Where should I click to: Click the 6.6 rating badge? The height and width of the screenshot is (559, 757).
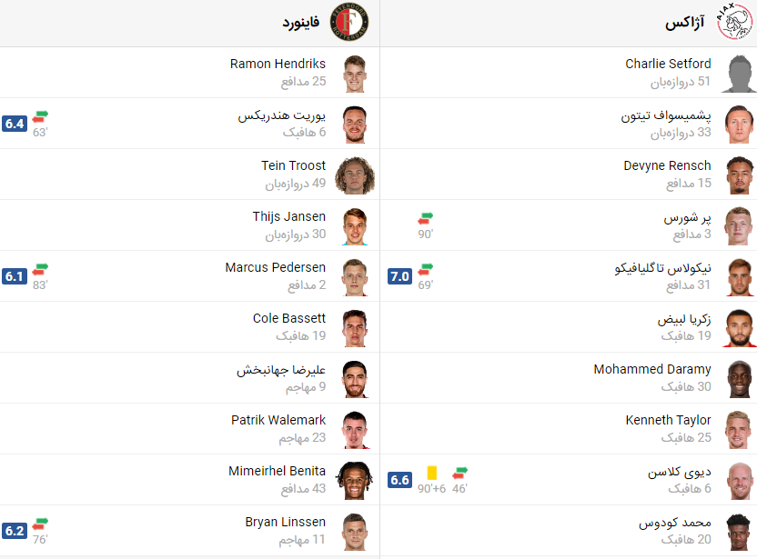click(x=399, y=480)
